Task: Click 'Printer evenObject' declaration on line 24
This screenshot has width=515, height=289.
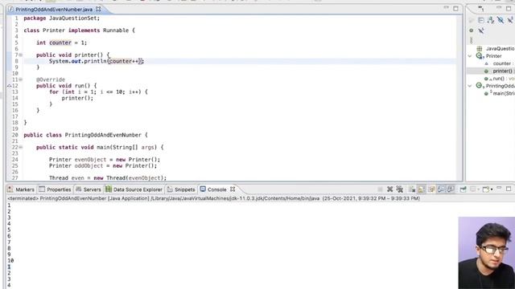Action: (x=105, y=160)
